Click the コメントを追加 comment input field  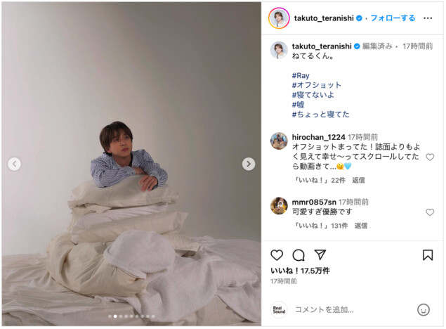pos(353,309)
